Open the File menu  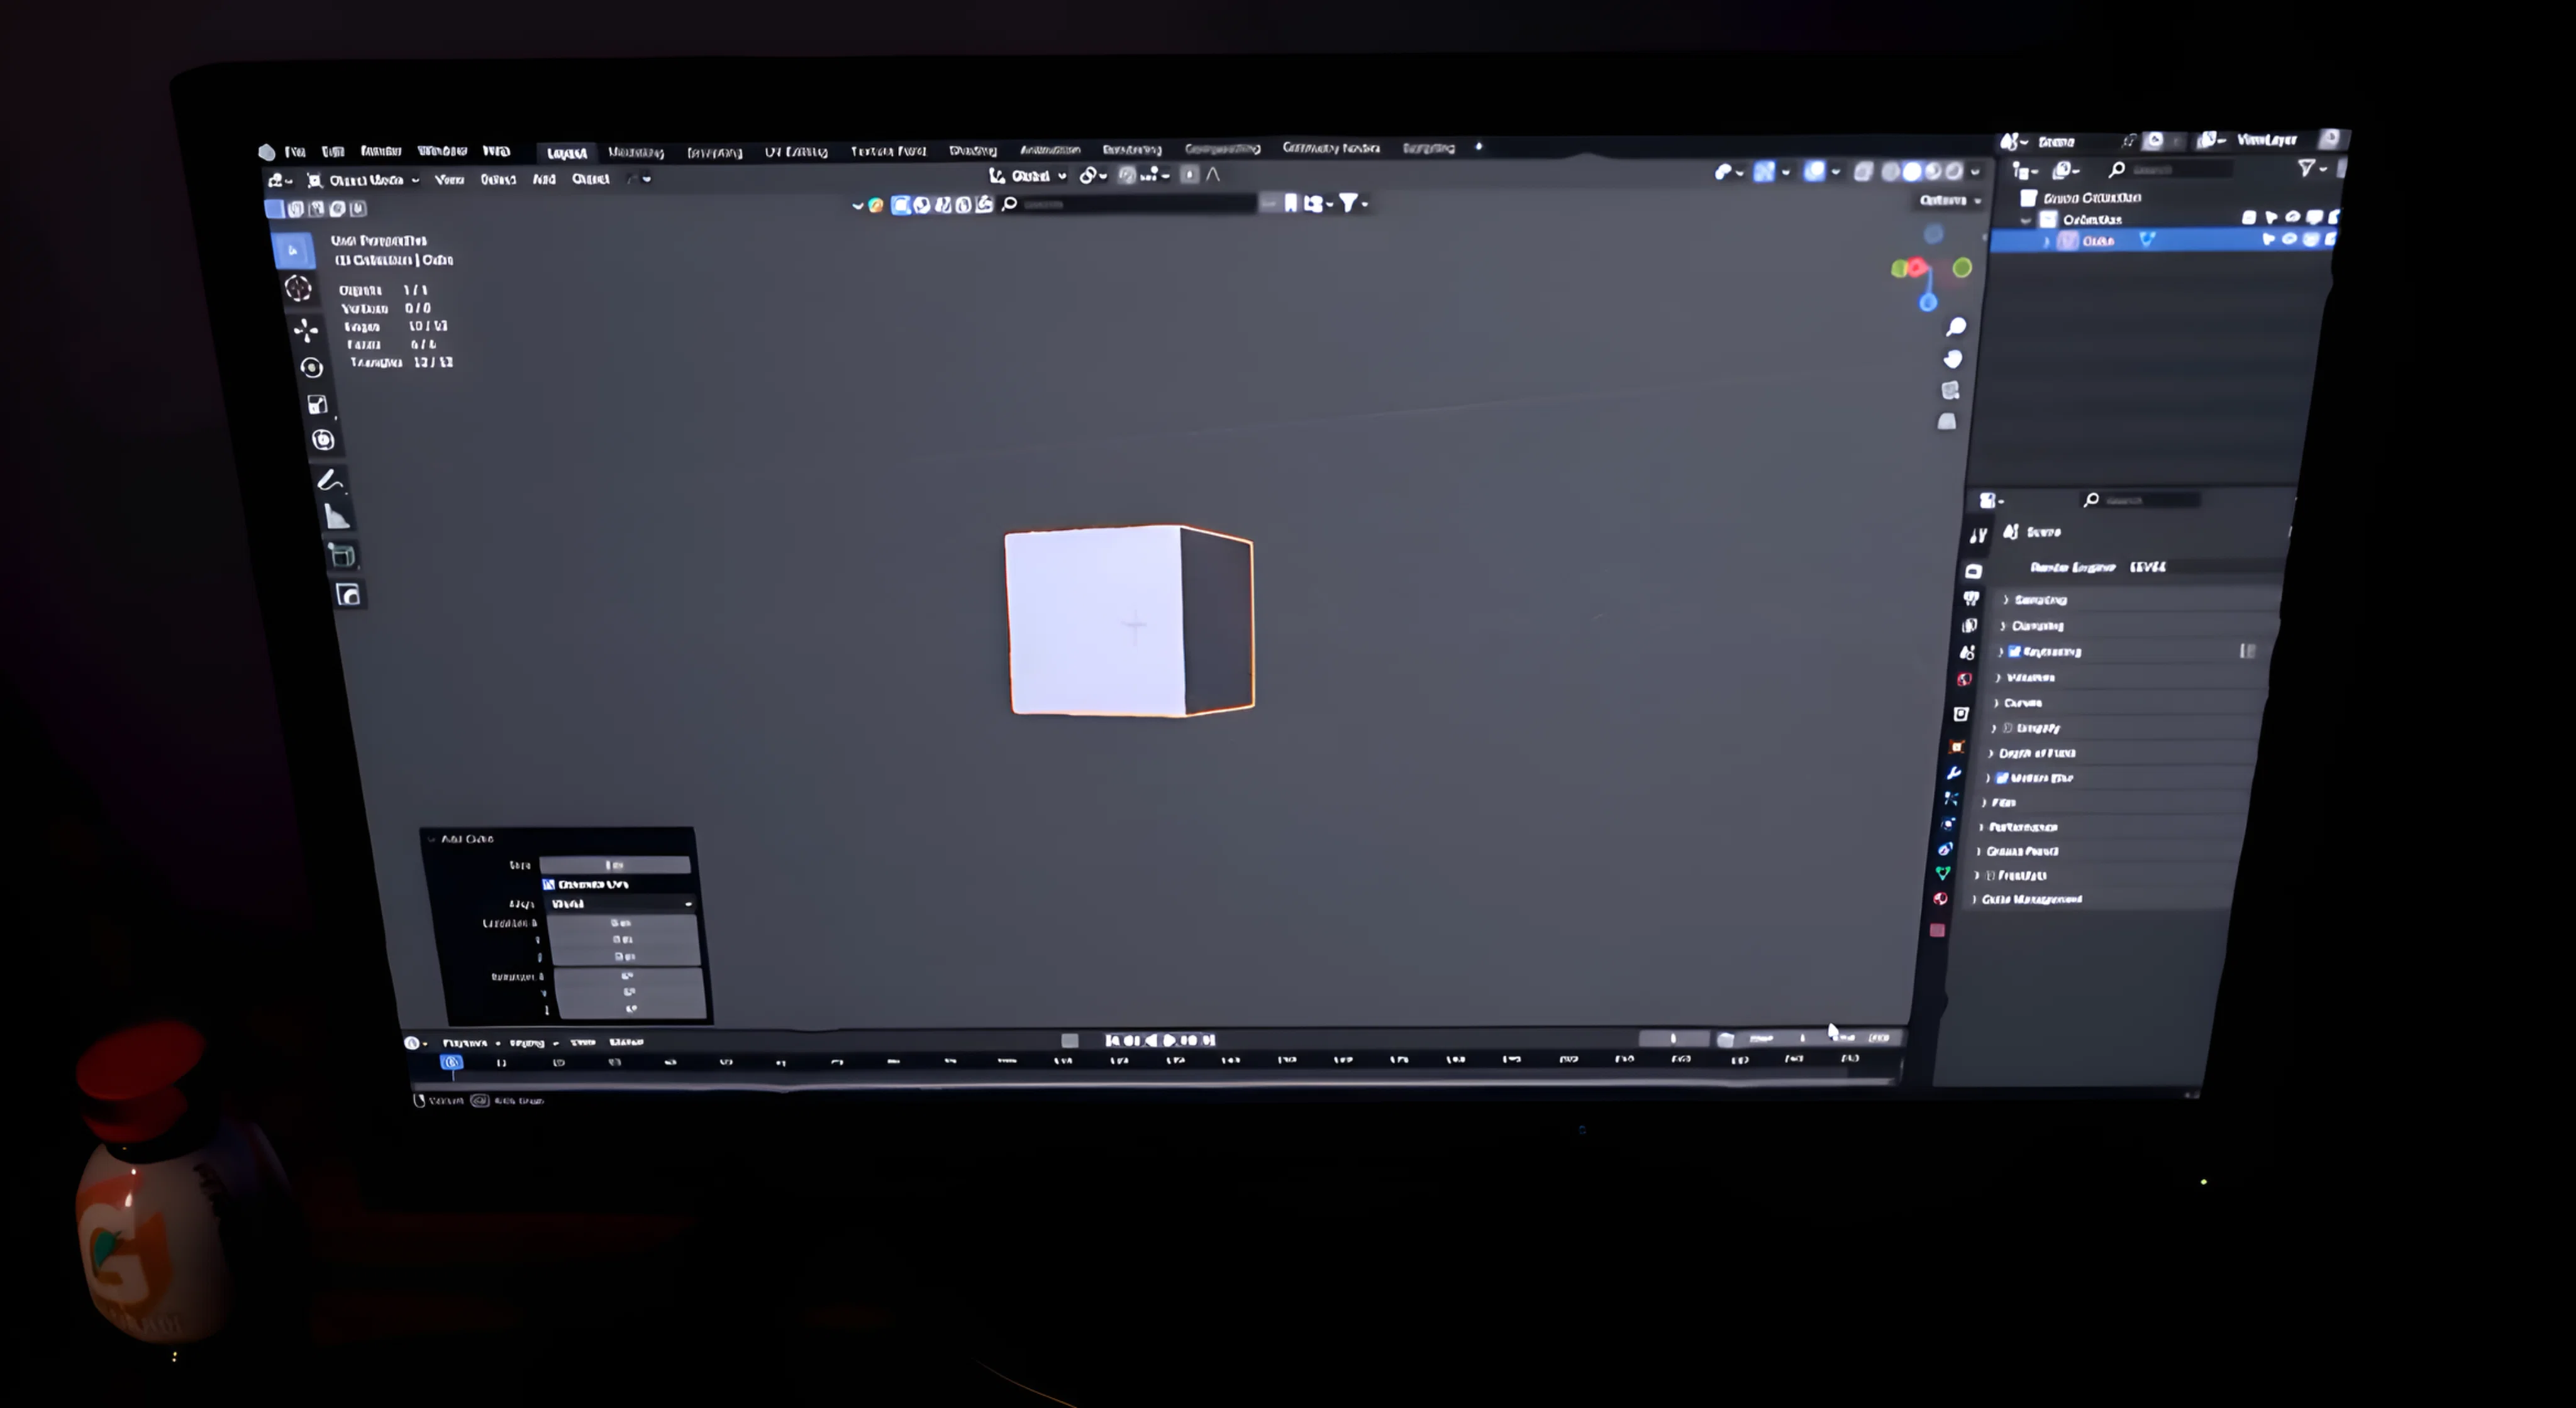pyautogui.click(x=295, y=152)
